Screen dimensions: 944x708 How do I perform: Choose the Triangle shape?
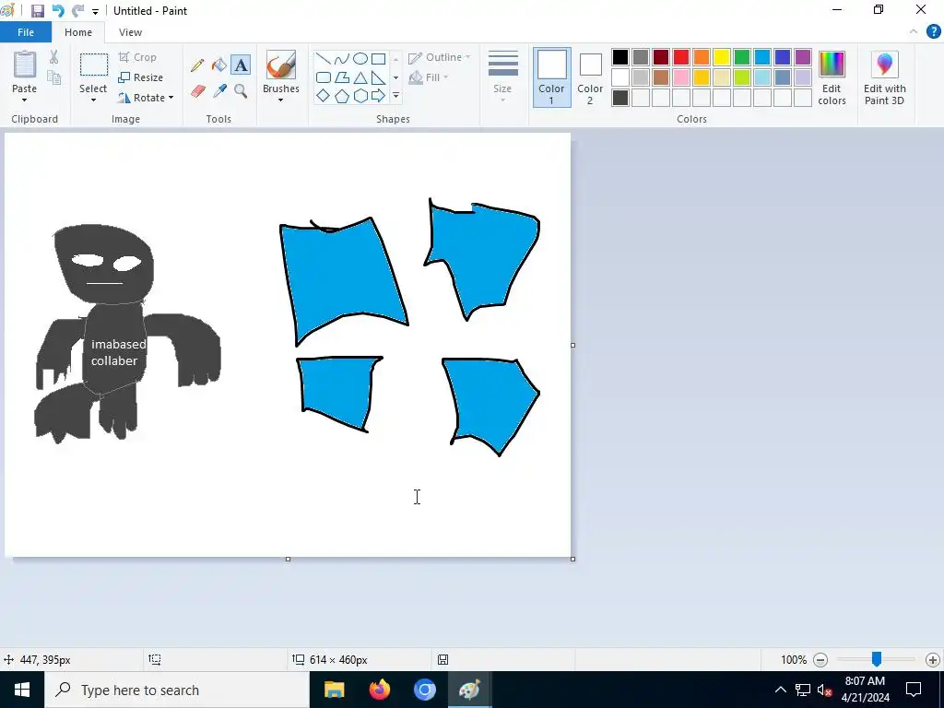360,77
